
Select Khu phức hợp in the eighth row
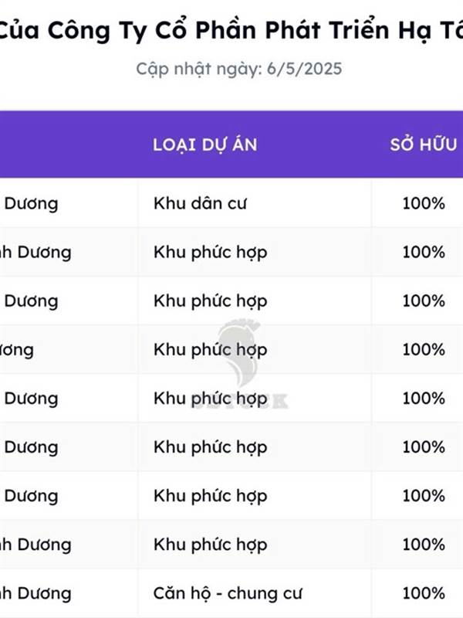210,545
